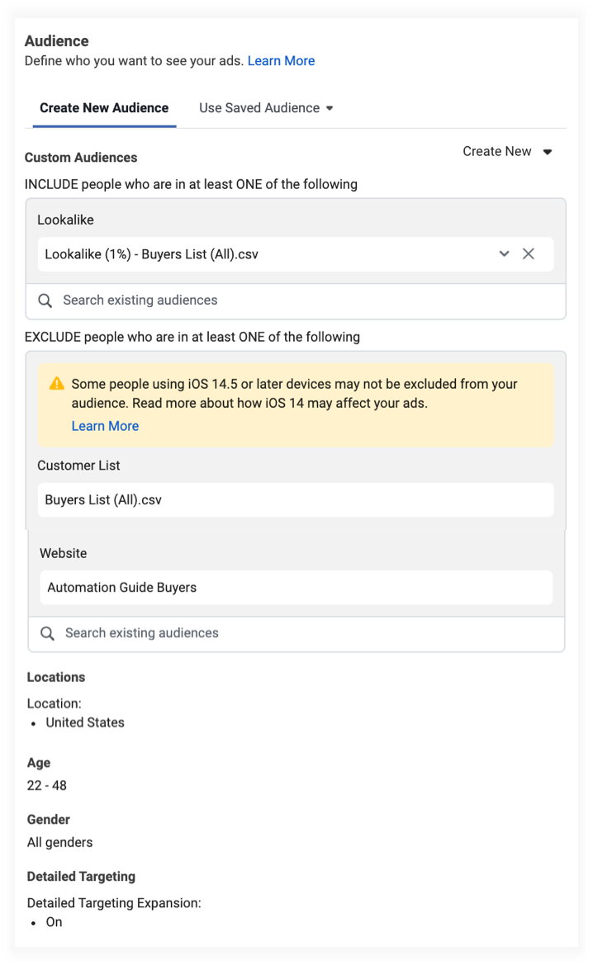The image size is (593, 965).
Task: Click the yellow iOS warning triangle icon
Action: pos(56,384)
